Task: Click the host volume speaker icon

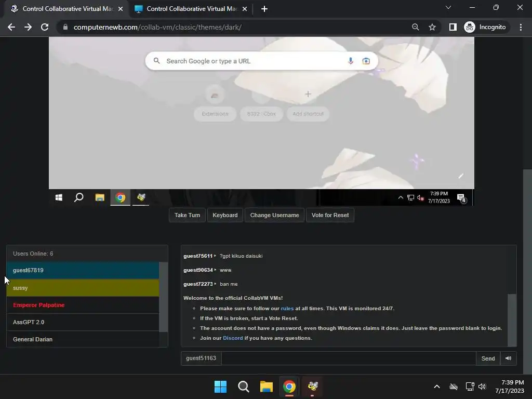Action: click(x=482, y=387)
